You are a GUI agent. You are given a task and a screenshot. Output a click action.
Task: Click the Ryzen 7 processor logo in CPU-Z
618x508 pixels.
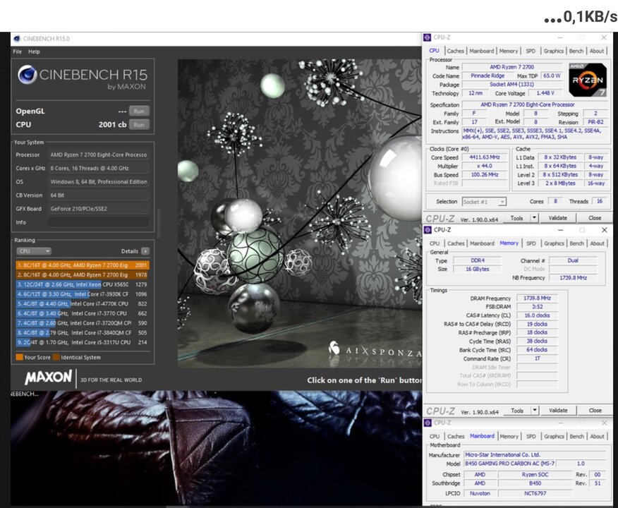click(587, 80)
